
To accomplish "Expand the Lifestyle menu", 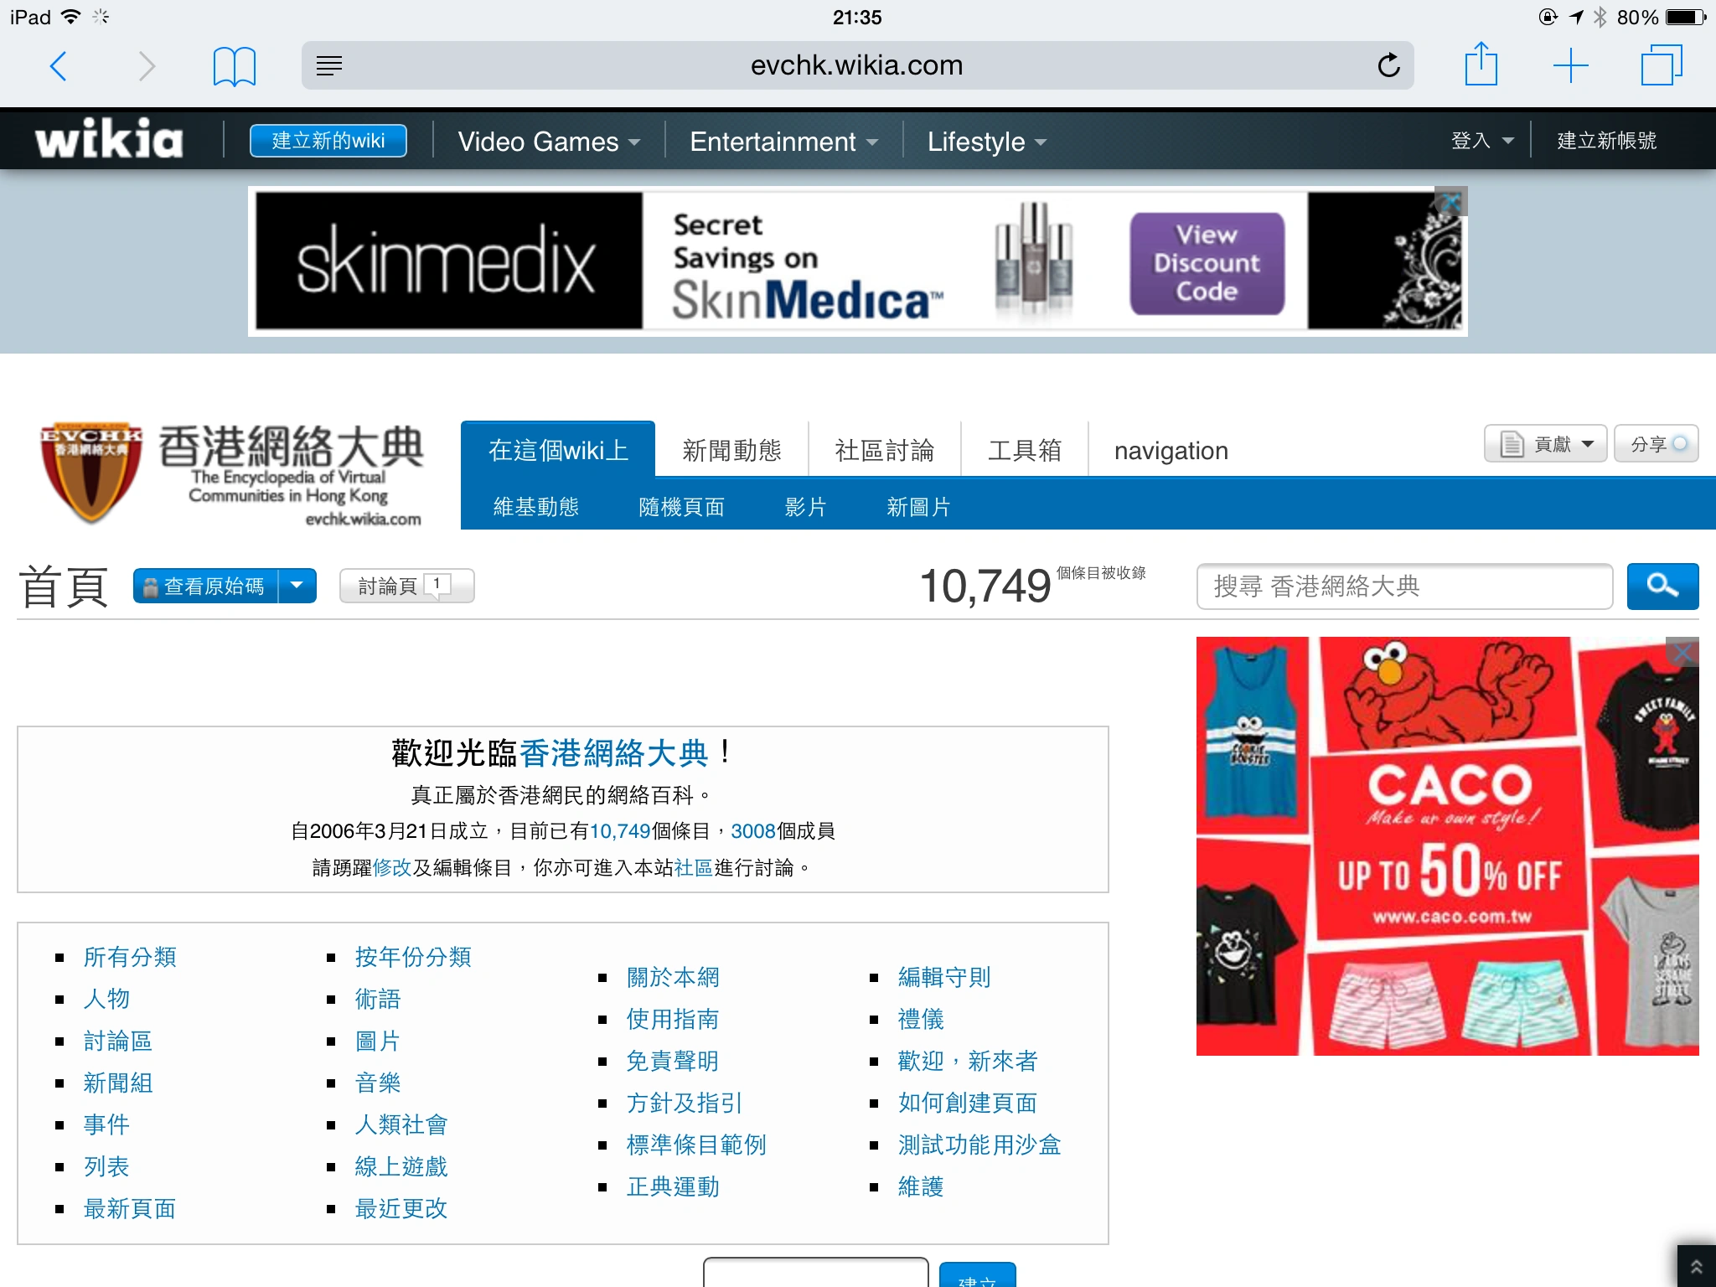I will [986, 141].
